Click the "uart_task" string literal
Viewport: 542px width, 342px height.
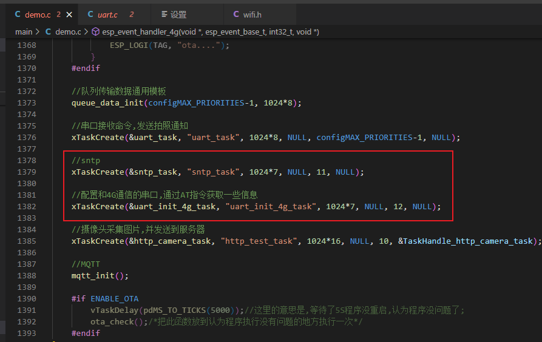[213, 138]
